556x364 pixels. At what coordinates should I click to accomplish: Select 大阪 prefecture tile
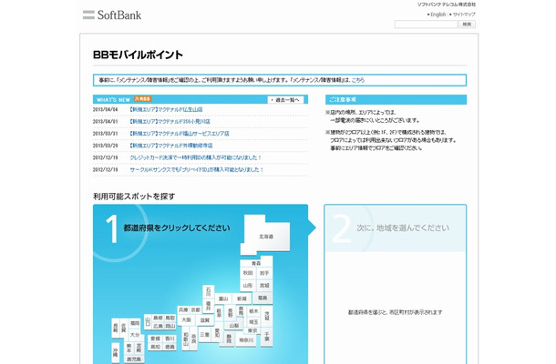[x=187, y=319]
